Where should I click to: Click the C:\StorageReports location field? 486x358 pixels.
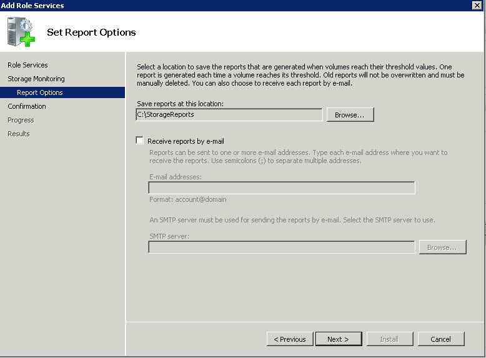229,115
